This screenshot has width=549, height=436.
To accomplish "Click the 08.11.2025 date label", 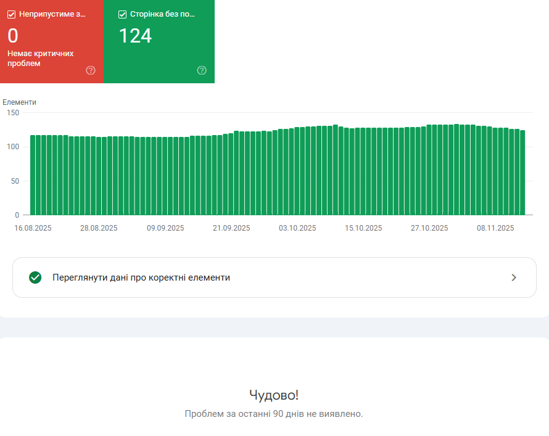I will click(x=495, y=228).
